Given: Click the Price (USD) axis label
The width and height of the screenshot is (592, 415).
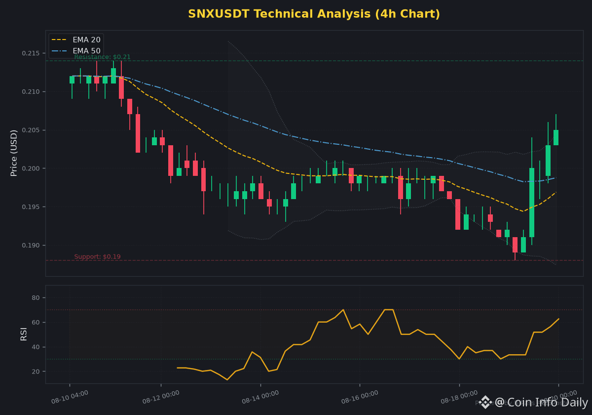Looking at the screenshot, I should click(14, 153).
